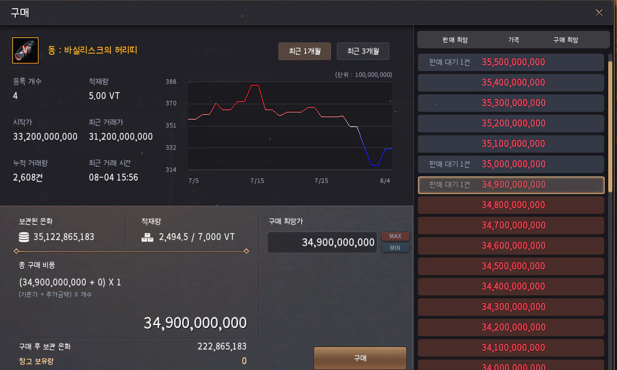Click the 최근 거래 시간 value 08-04 15:56

tap(113, 178)
